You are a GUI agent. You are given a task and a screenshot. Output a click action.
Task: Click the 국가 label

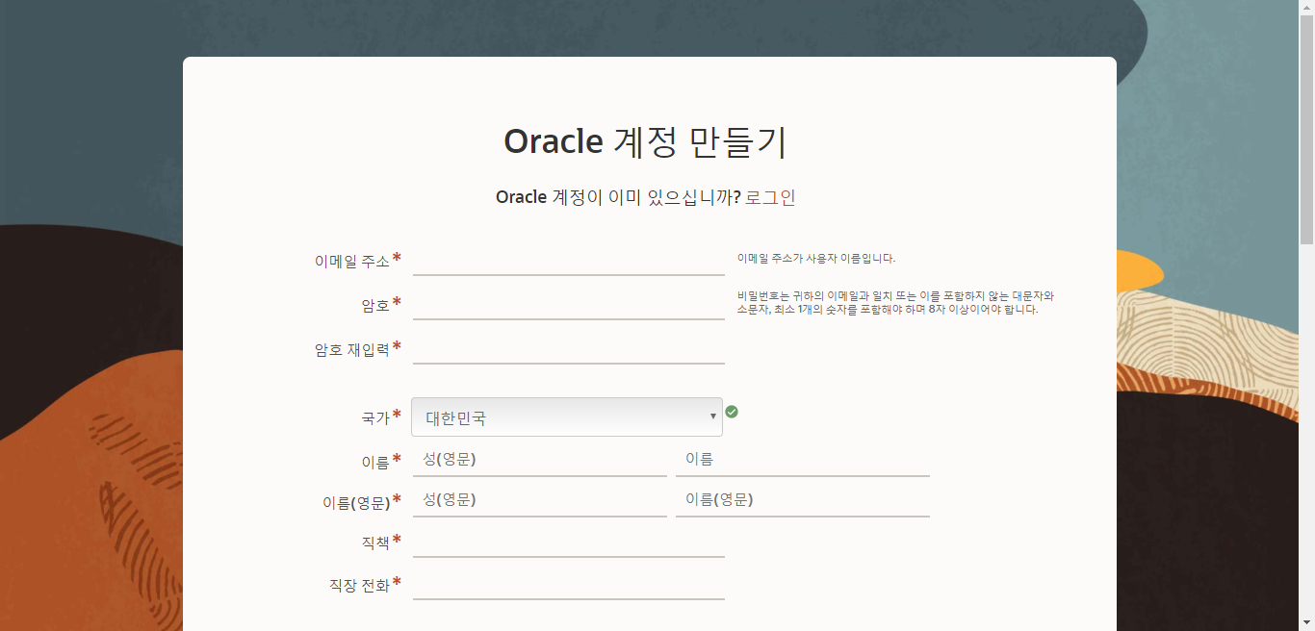(375, 417)
